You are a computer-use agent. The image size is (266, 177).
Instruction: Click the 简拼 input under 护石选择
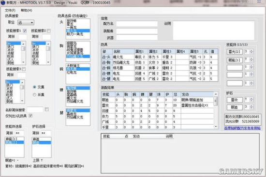(x=46, y=133)
